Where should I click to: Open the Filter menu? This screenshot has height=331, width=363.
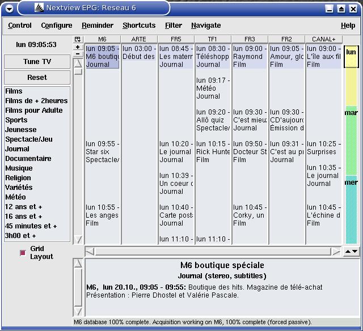(x=174, y=26)
